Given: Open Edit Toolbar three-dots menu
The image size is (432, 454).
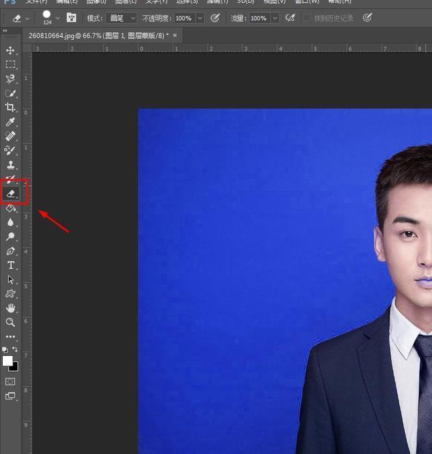Looking at the screenshot, I should 10,337.
